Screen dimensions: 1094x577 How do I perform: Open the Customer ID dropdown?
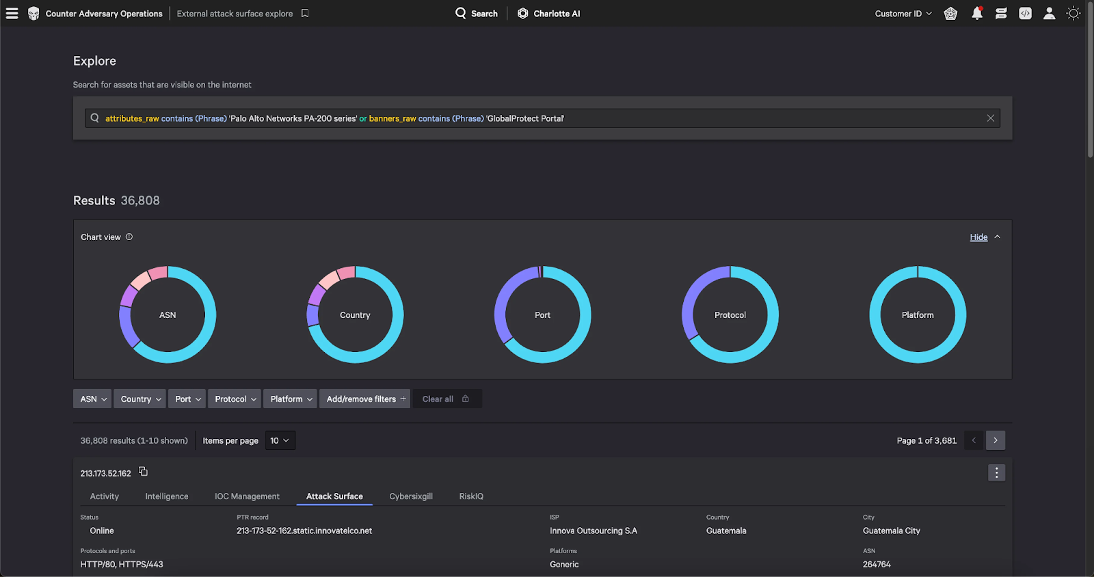(x=903, y=14)
